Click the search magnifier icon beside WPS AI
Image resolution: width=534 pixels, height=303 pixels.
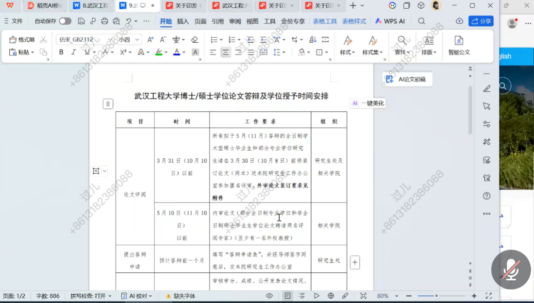coord(421,21)
